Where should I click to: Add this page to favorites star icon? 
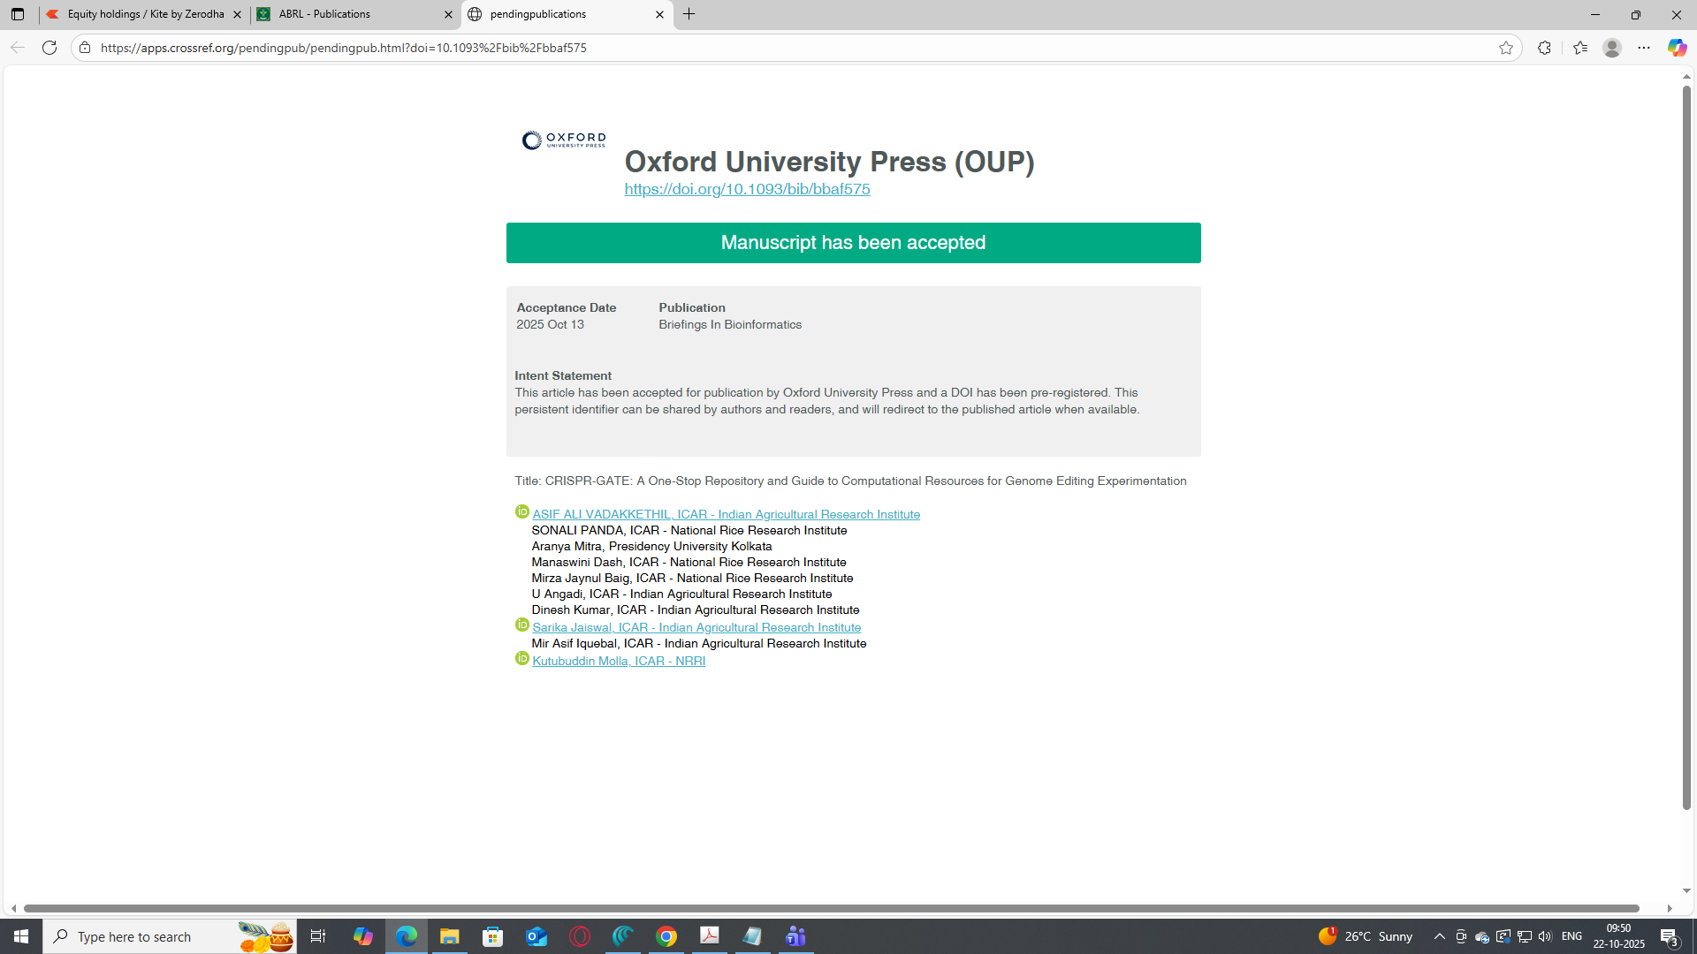point(1506,48)
